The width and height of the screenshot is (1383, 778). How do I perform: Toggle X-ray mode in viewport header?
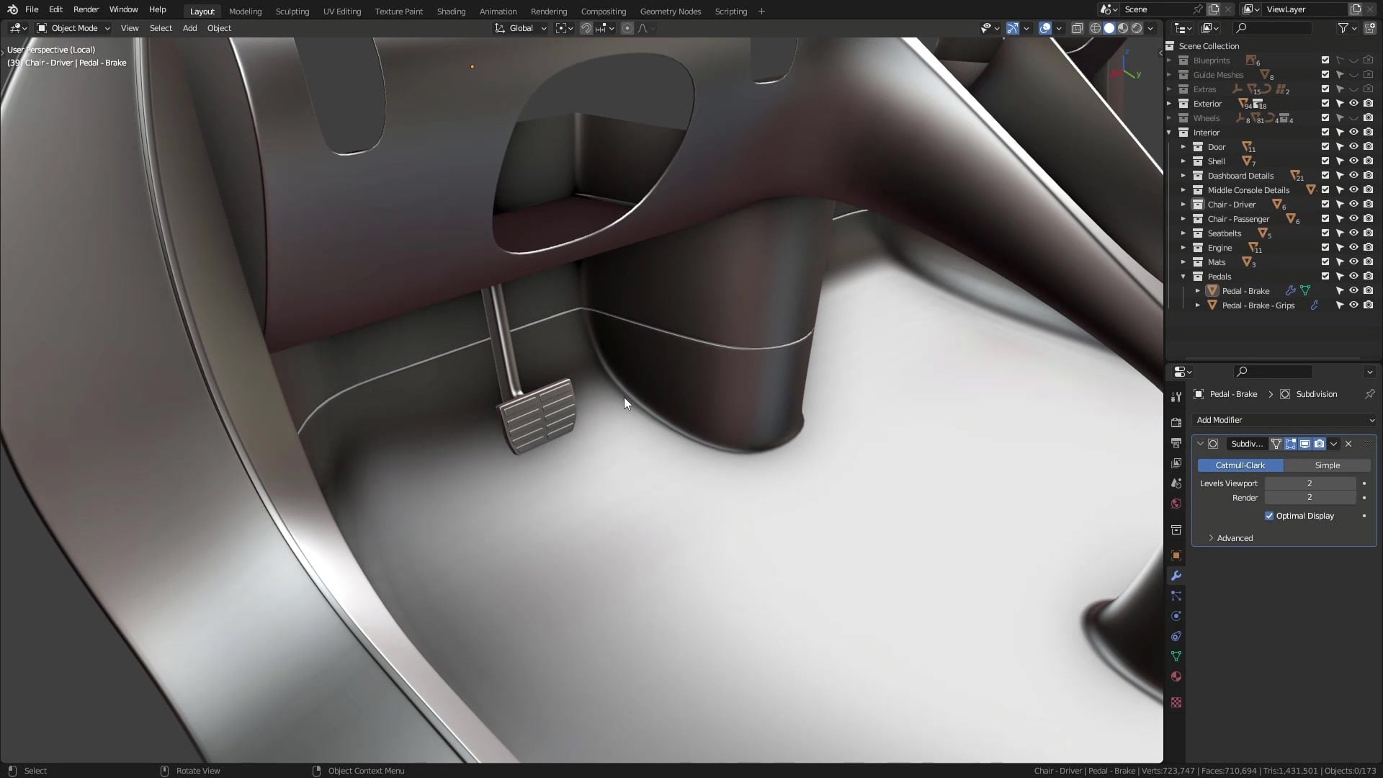(x=1078, y=28)
